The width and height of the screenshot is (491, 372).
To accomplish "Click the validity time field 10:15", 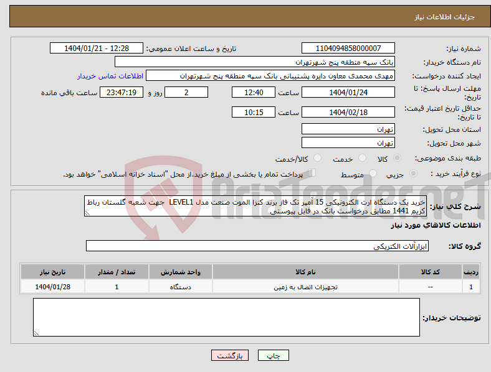I will coord(254,112).
